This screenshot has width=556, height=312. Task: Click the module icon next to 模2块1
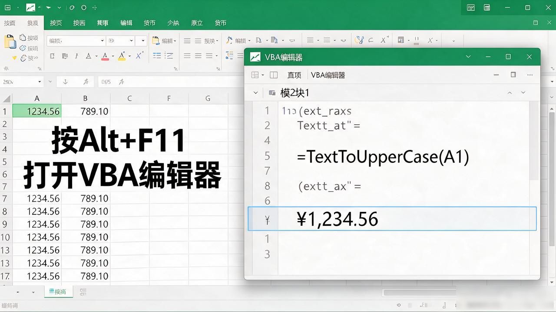click(272, 93)
